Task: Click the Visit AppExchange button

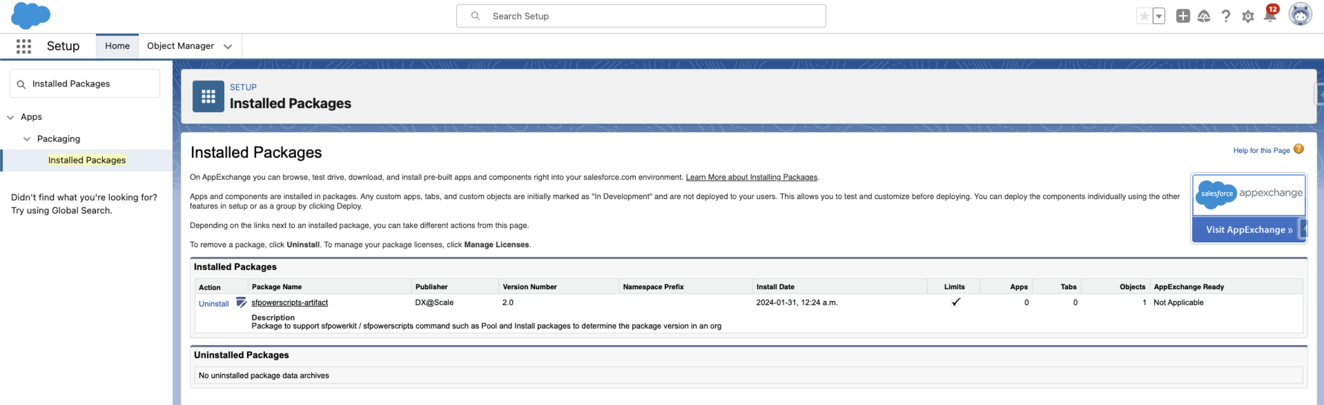Action: (x=1249, y=230)
